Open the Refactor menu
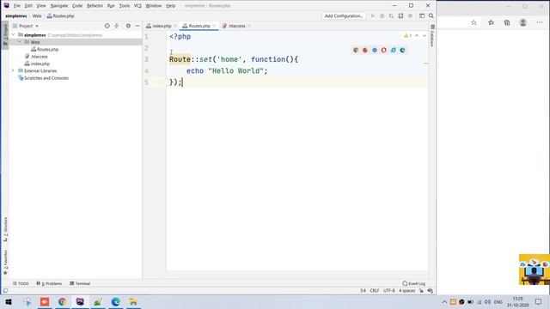550x309 pixels. (x=95, y=6)
